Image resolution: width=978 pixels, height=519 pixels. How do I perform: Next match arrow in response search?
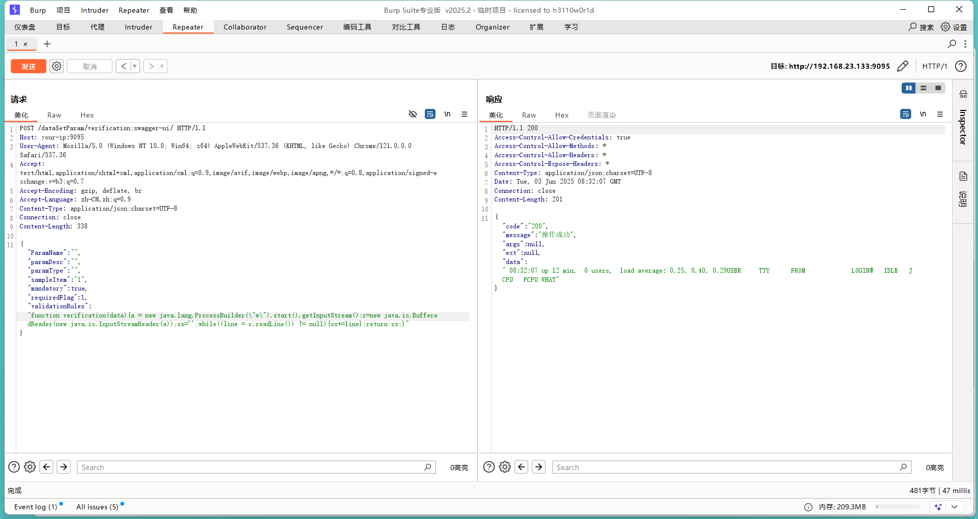pyautogui.click(x=539, y=467)
